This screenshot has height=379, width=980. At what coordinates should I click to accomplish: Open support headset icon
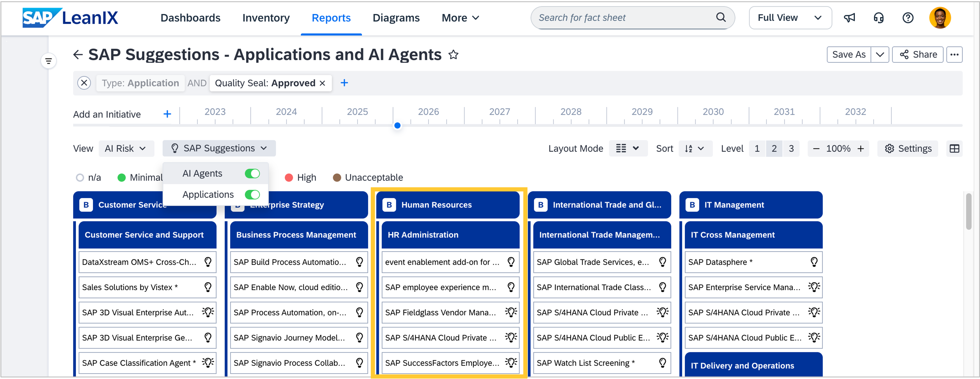click(x=878, y=18)
